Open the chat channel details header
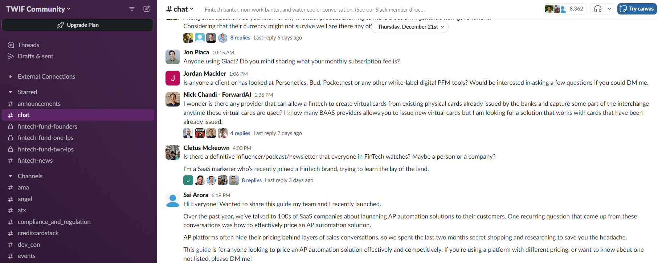658x263 pixels. pyautogui.click(x=180, y=9)
